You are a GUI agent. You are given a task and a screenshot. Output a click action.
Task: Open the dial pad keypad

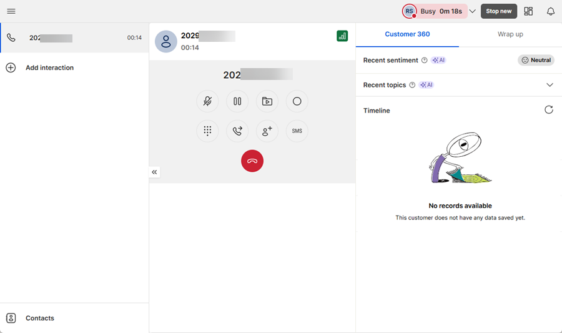click(x=207, y=131)
